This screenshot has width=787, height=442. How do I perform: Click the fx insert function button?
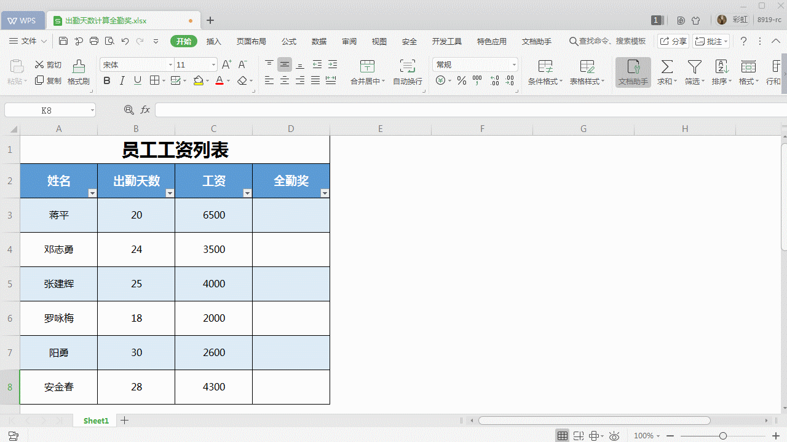point(144,109)
